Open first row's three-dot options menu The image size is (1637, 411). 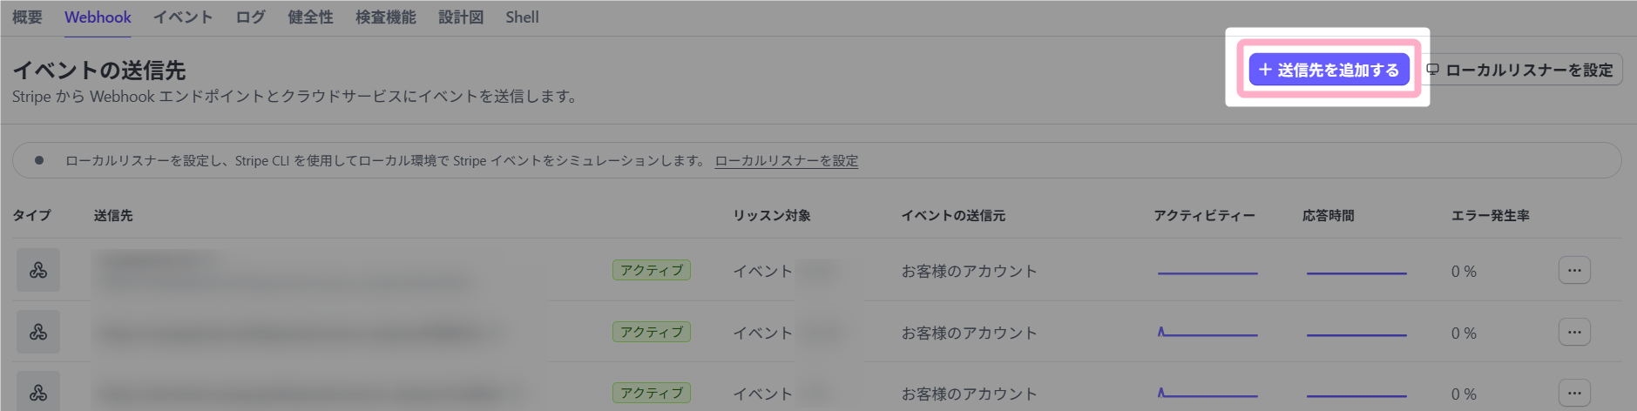coord(1573,270)
